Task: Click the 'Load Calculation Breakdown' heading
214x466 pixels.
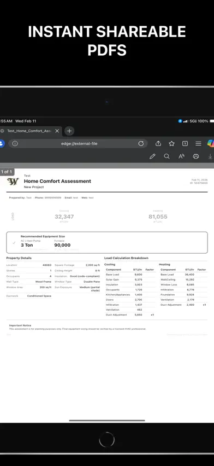Action: [x=126, y=258]
